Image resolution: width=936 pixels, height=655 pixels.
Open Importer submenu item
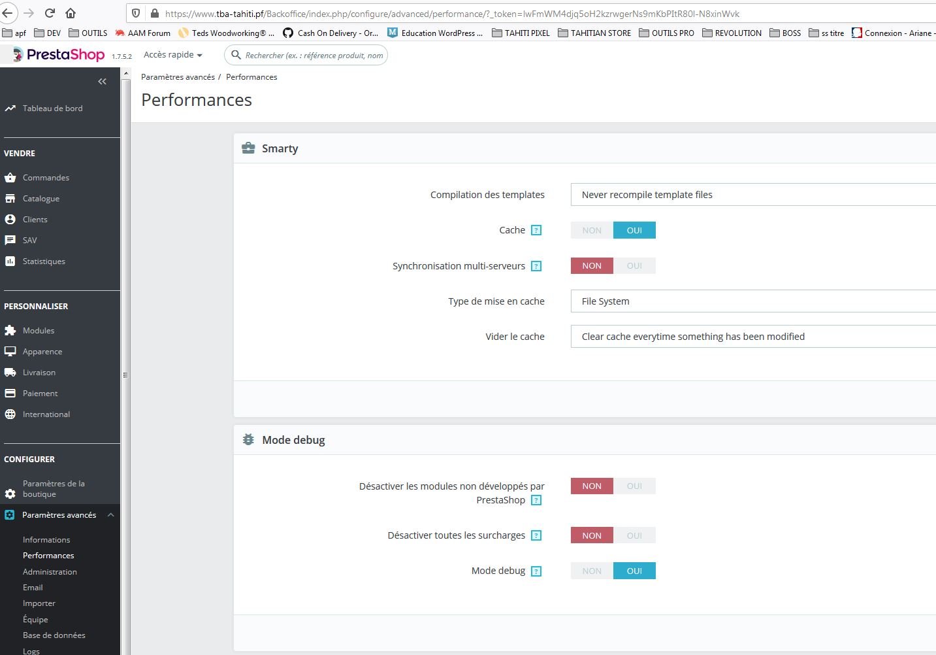39,603
